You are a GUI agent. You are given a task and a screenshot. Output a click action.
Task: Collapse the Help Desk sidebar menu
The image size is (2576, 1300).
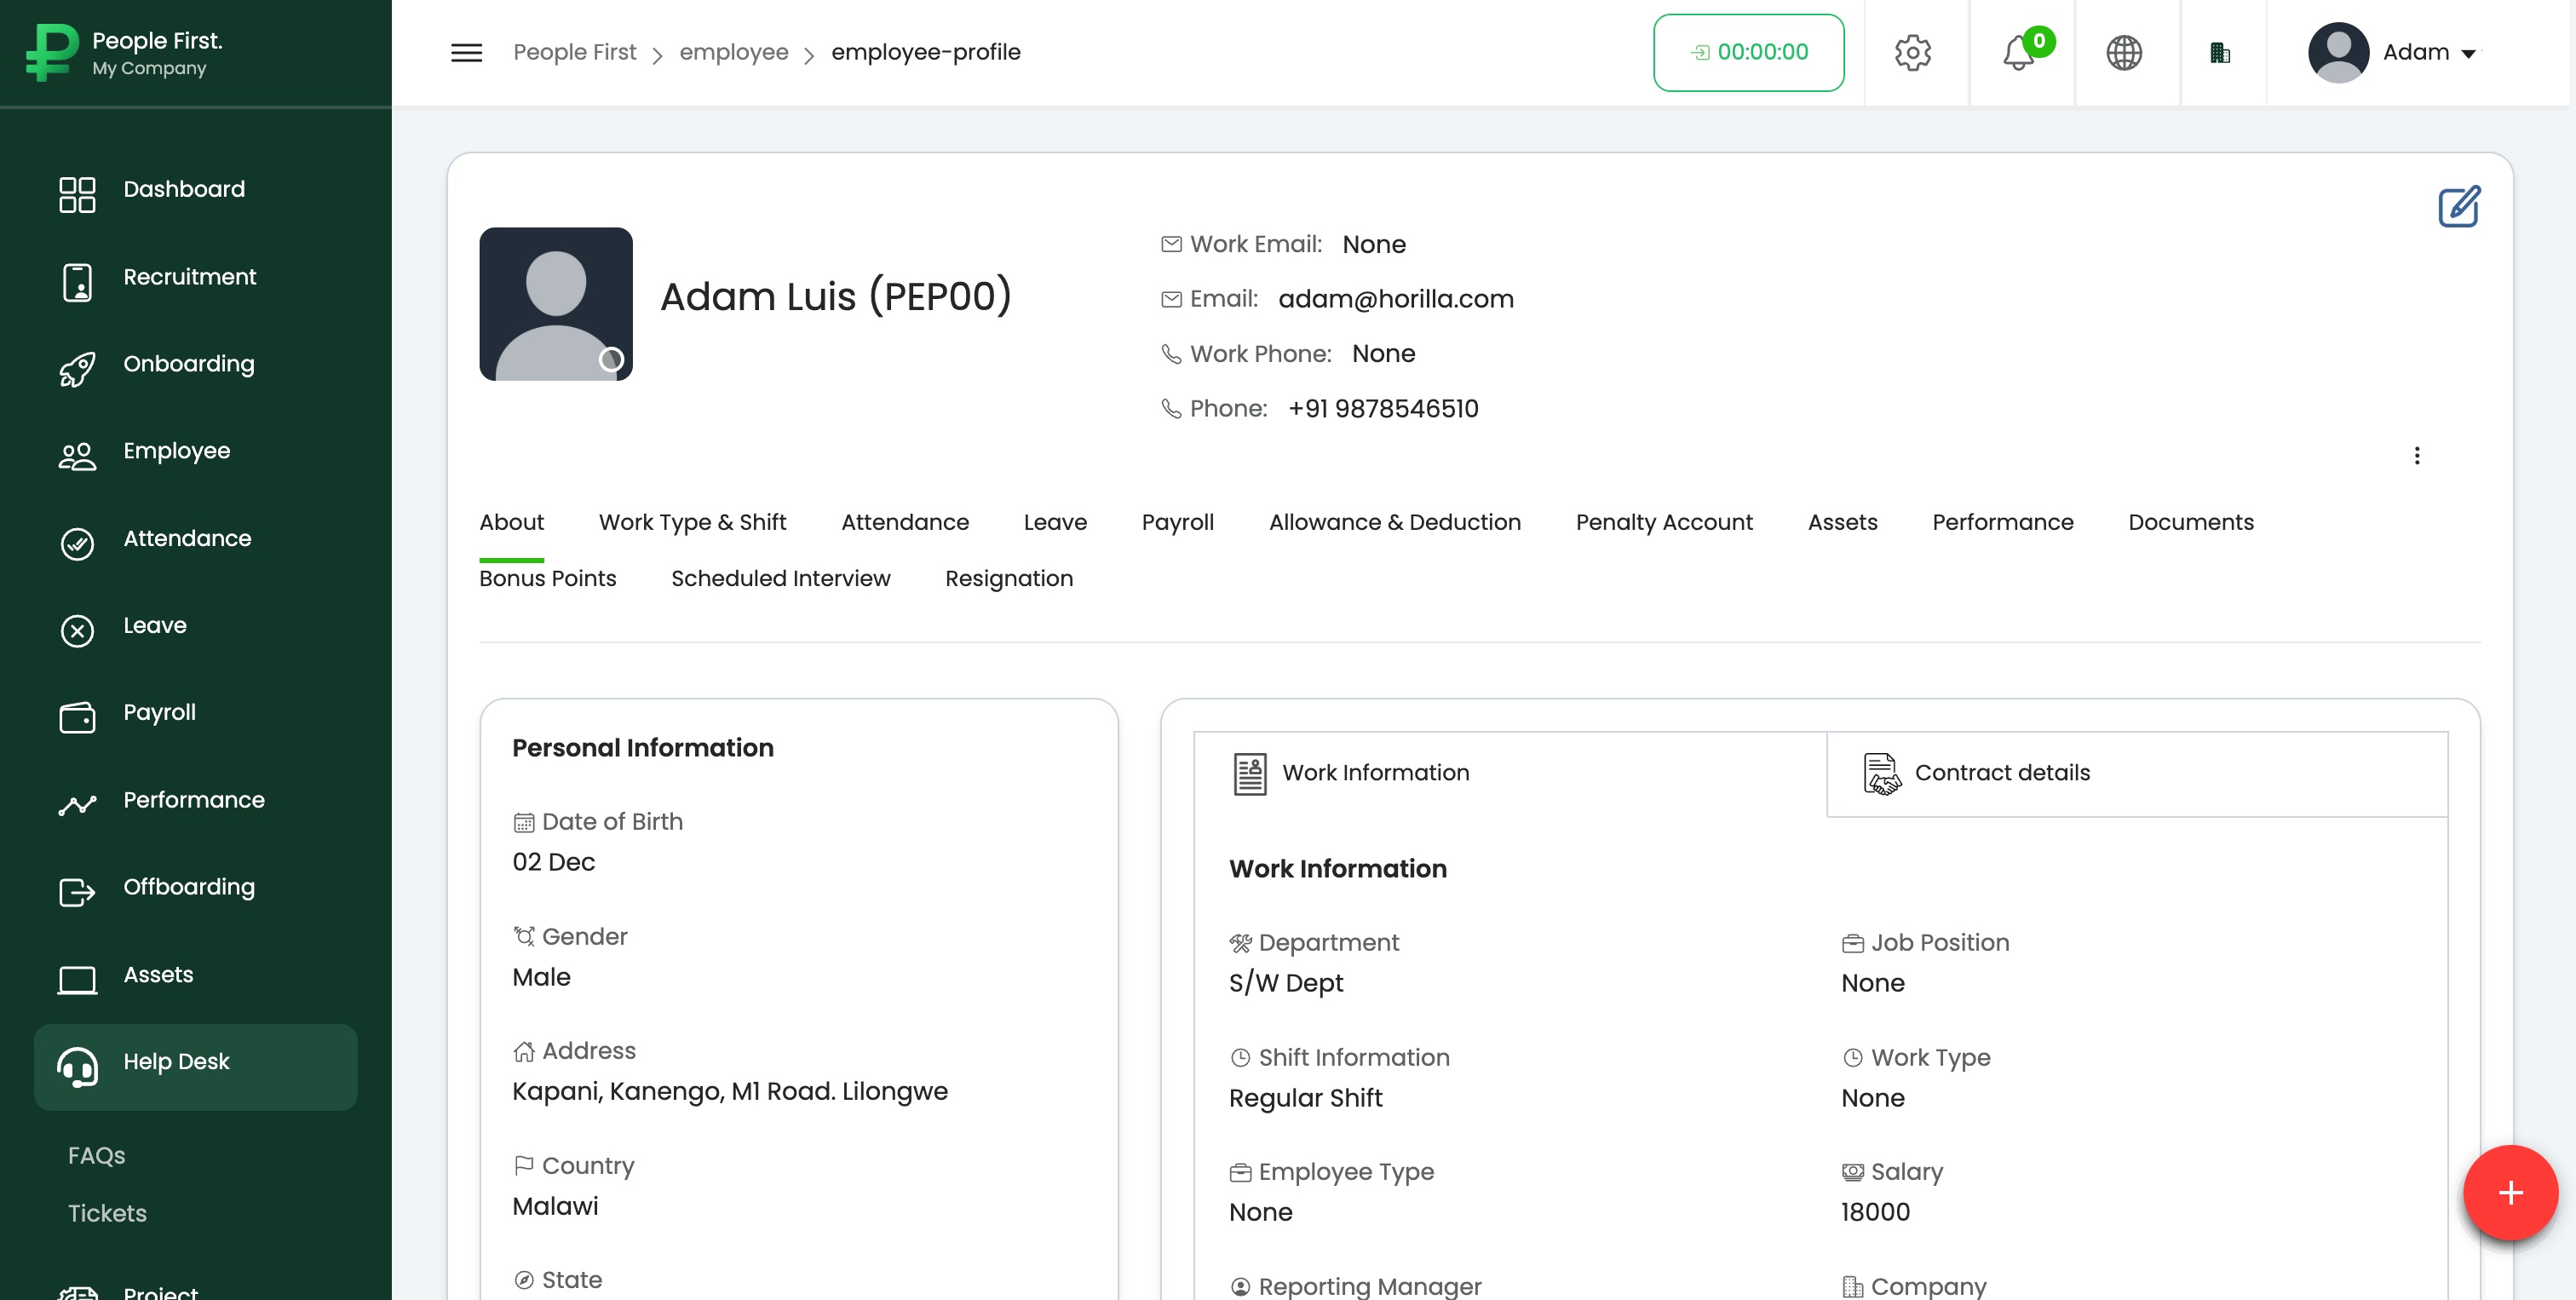click(x=195, y=1066)
